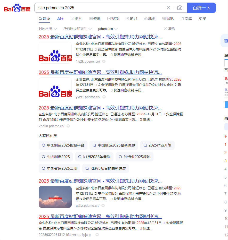The width and height of the screenshot is (228, 240).
Task: Select the 网页 tab
Action: (44, 19)
